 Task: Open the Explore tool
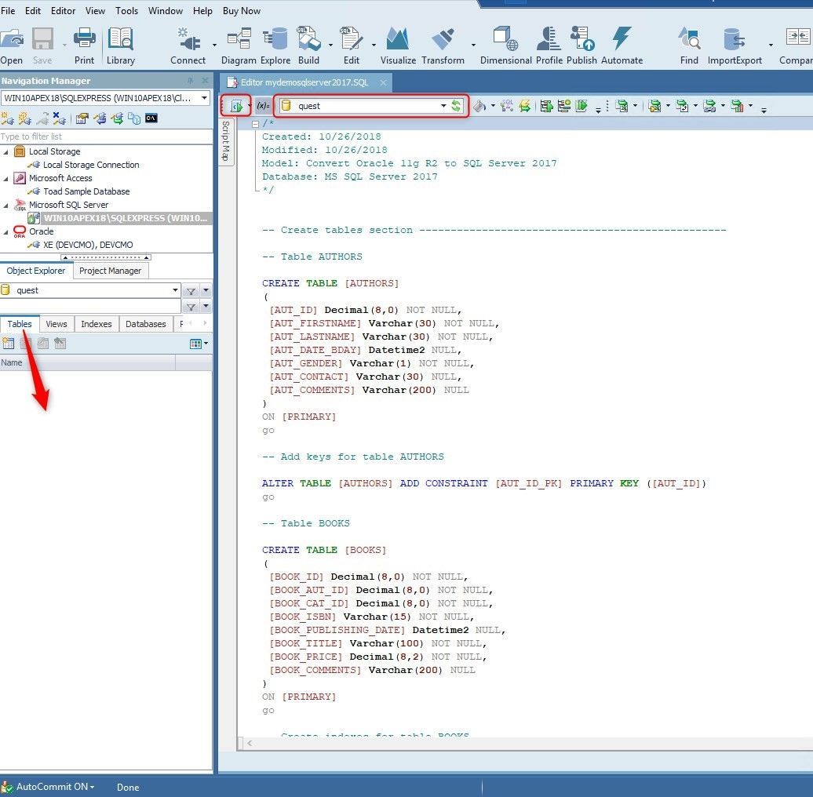pos(275,46)
